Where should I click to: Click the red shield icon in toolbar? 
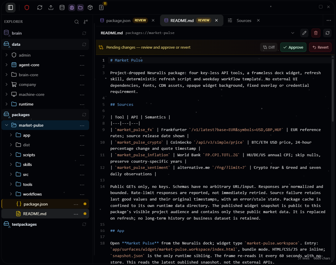pos(27,8)
